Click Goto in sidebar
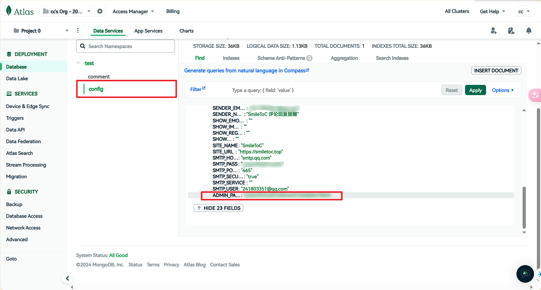The width and height of the screenshot is (541, 290). 11,259
